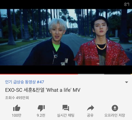Click the 오프라인 저장 label
This screenshot has height=120, width=132.
click(115, 115)
